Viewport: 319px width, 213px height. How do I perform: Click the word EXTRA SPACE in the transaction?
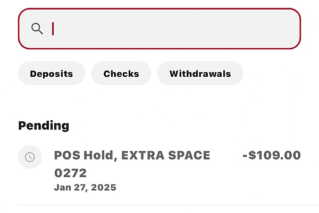pos(165,155)
